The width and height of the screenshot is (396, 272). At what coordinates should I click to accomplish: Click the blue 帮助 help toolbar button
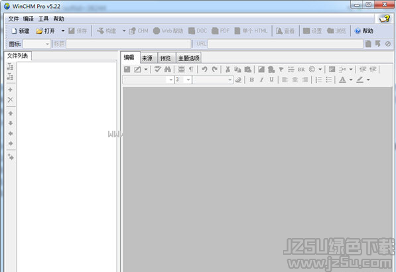(364, 31)
